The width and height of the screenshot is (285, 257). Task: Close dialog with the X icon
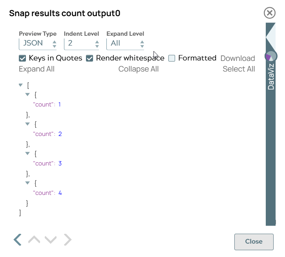coord(270,13)
